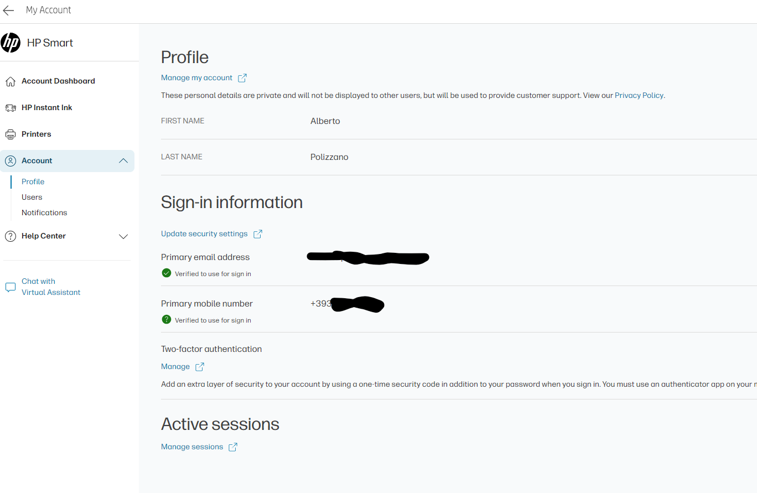Select the Account Dashboard home icon
Screen dimensions: 757x493
click(10, 81)
